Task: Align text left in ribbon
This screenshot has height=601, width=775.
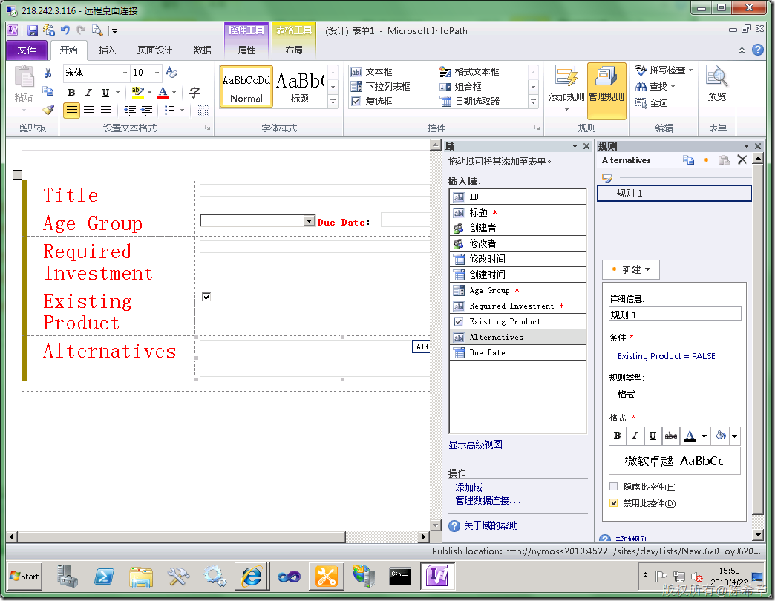Action: 72,110
